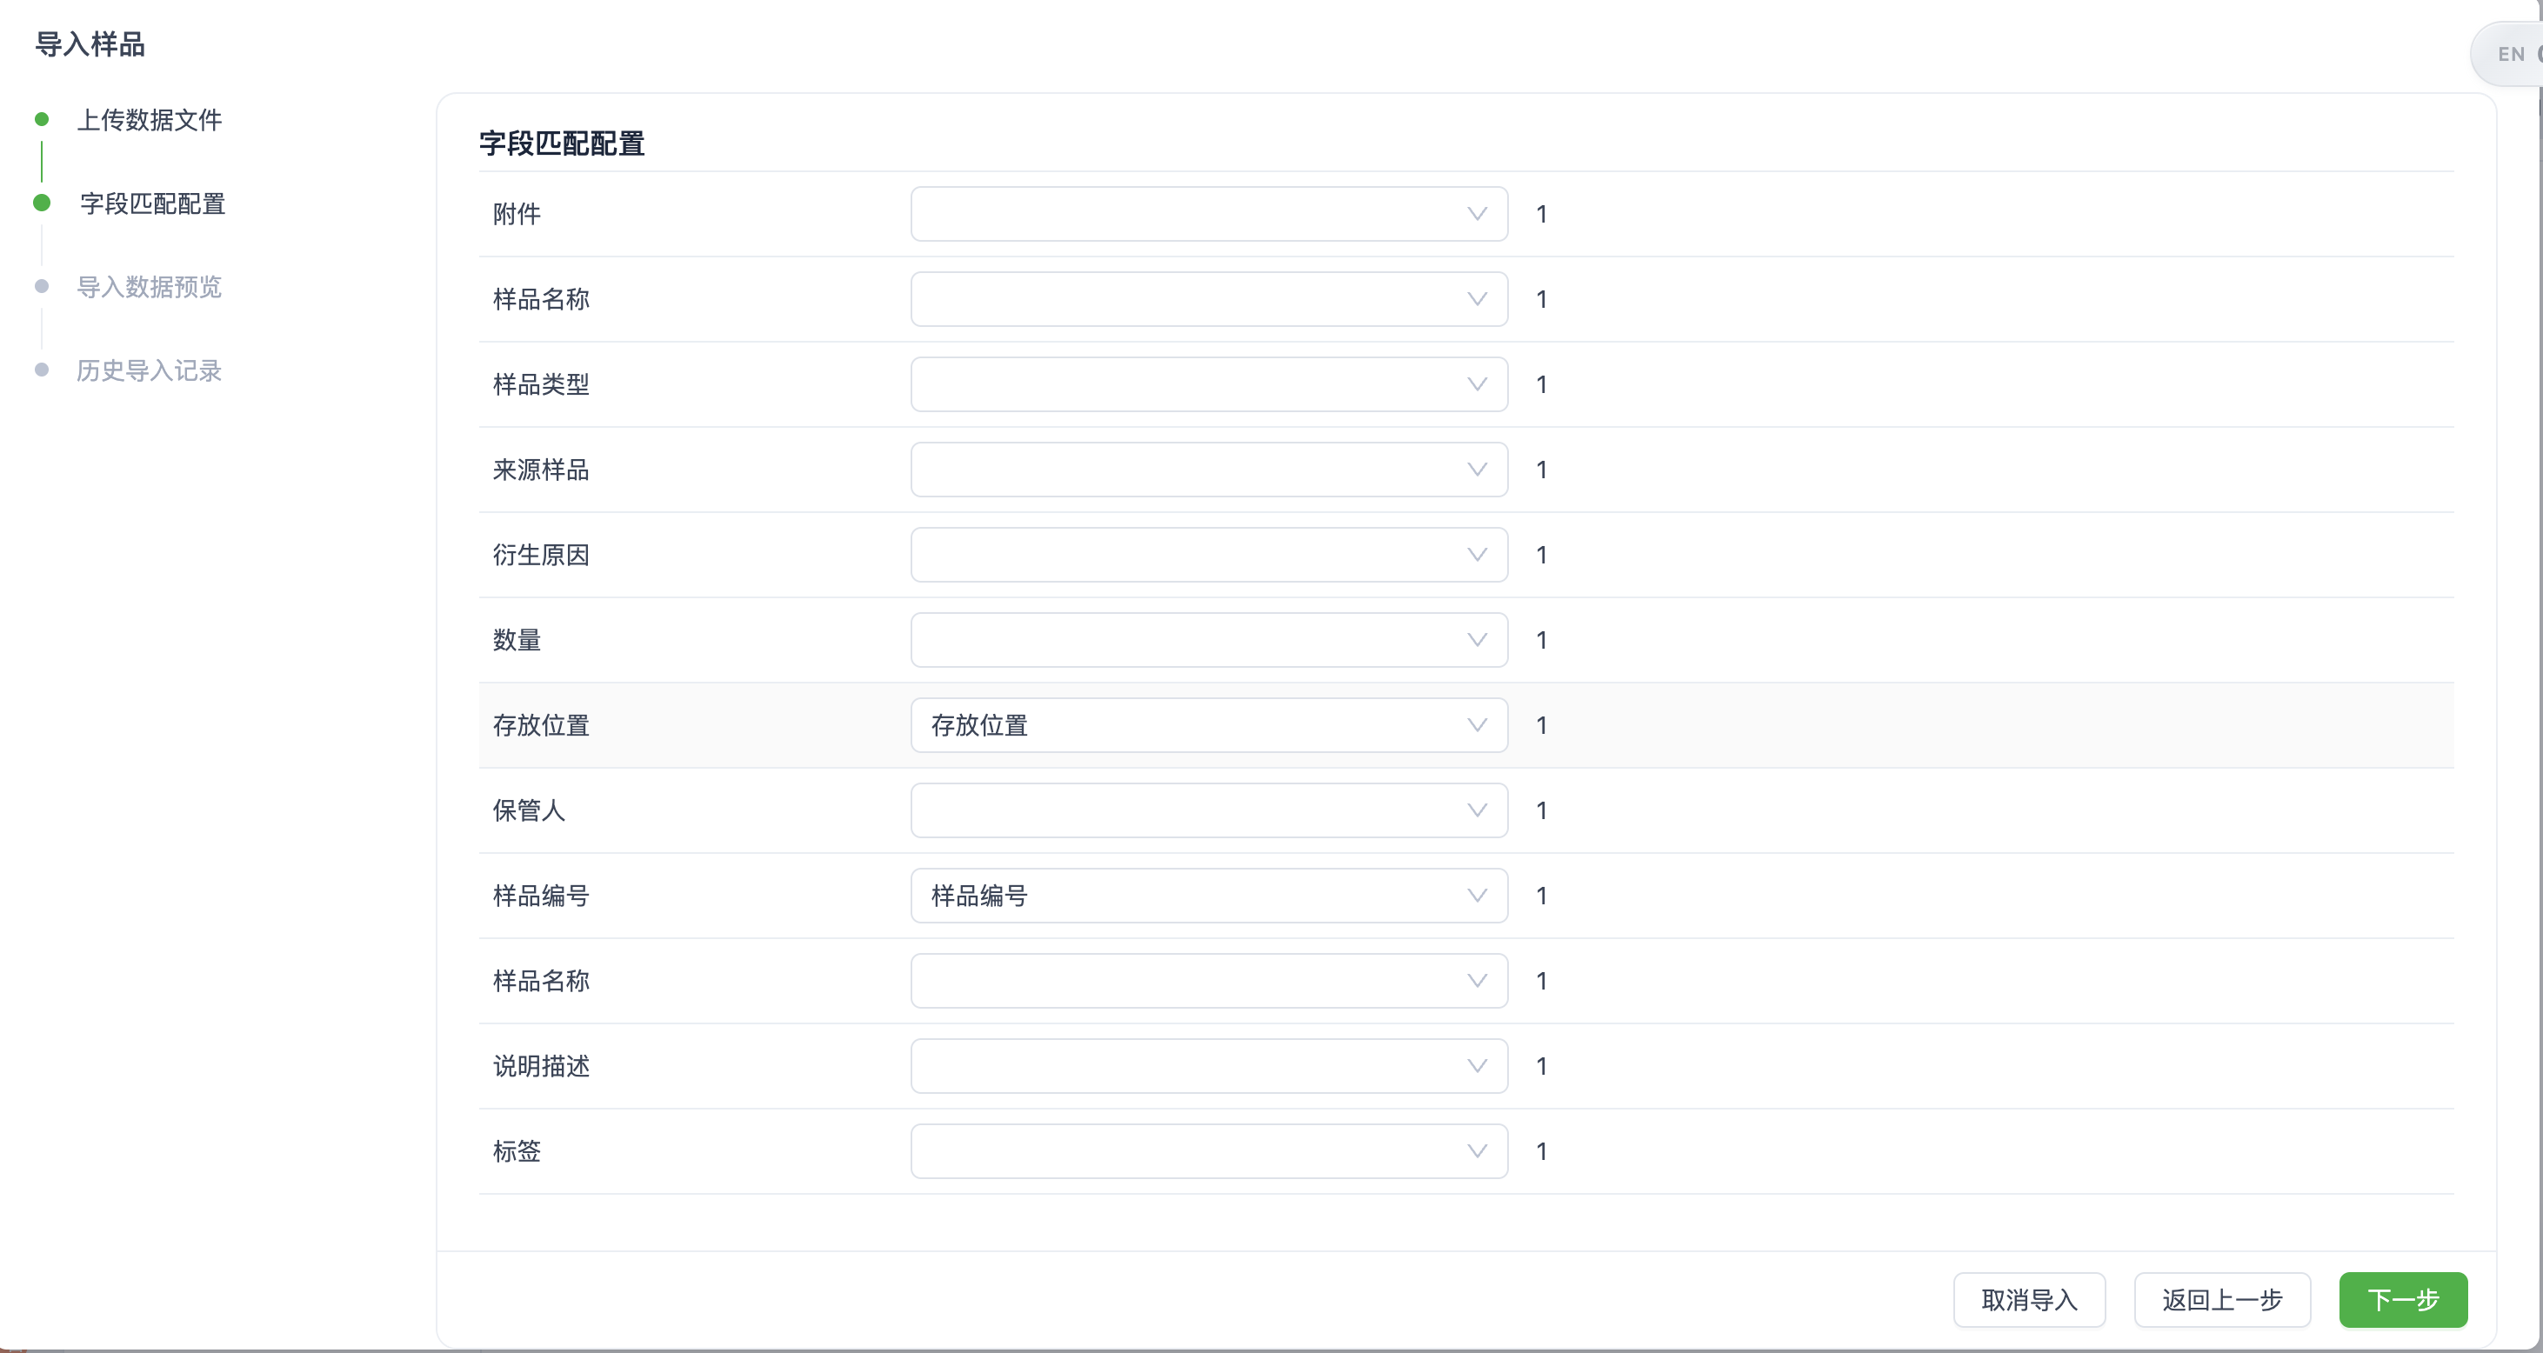
Task: Click the chevron arrow in the 样品类型 row
Action: coord(1476,385)
